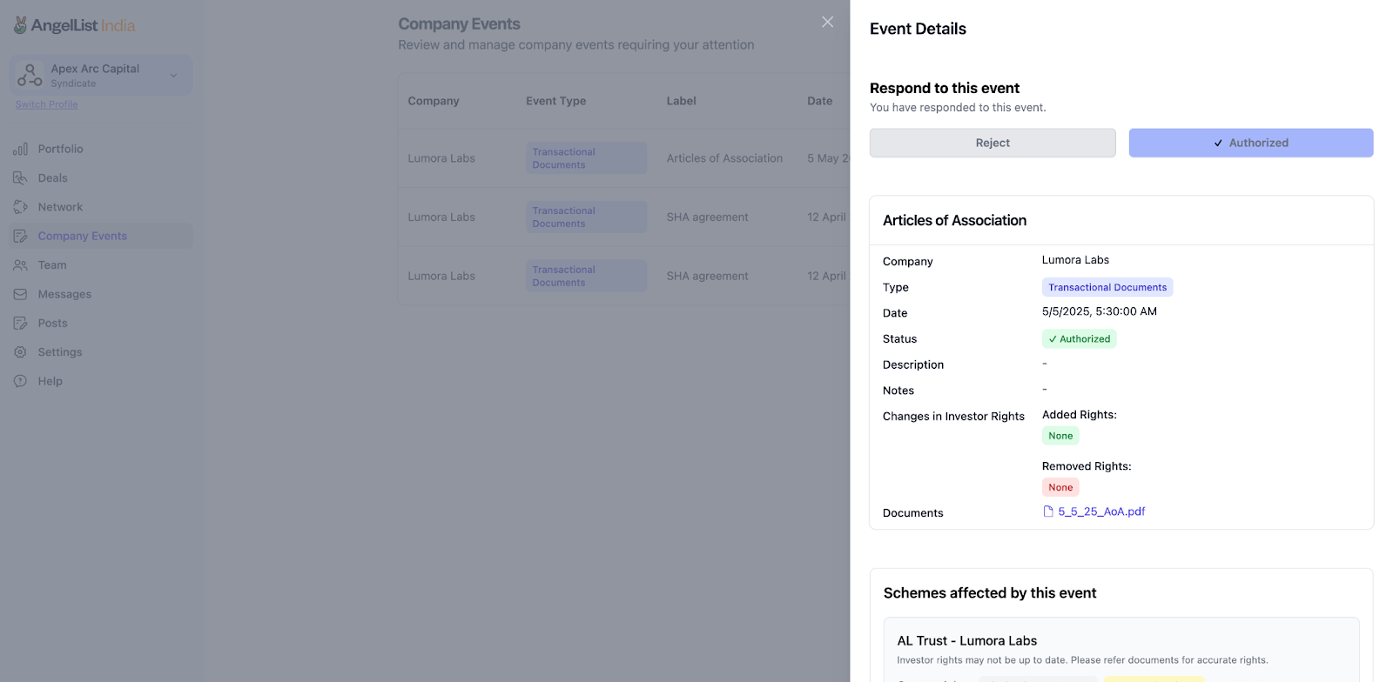Click the Label column header
The image size is (1393, 682).
click(x=681, y=101)
